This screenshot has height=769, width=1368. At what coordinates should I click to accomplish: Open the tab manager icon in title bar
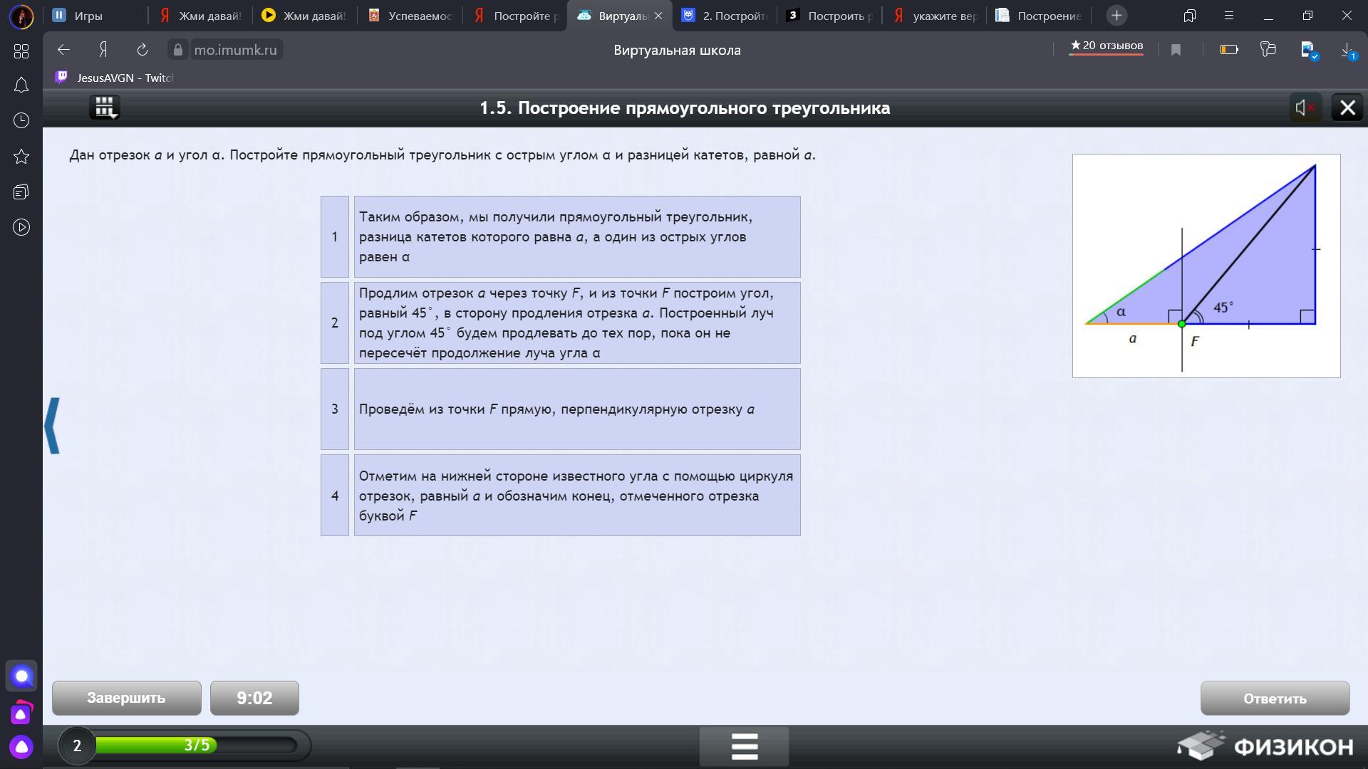1190,15
